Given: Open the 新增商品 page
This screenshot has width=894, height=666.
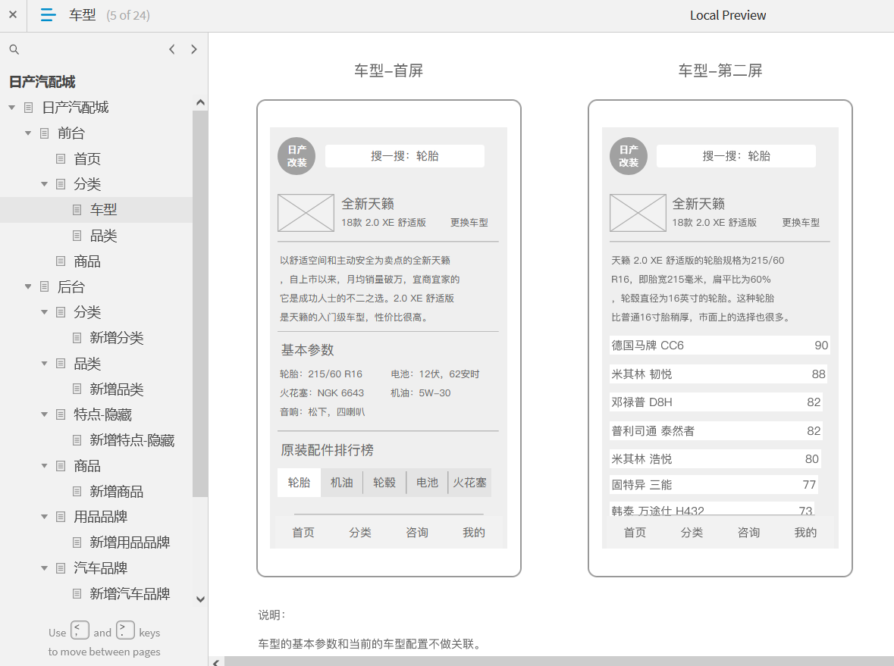Looking at the screenshot, I should click(116, 491).
